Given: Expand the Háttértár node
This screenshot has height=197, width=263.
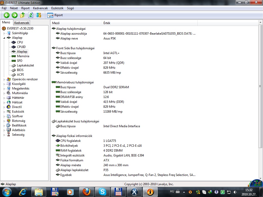Looking at the screenshot, I should [x=4, y=98].
